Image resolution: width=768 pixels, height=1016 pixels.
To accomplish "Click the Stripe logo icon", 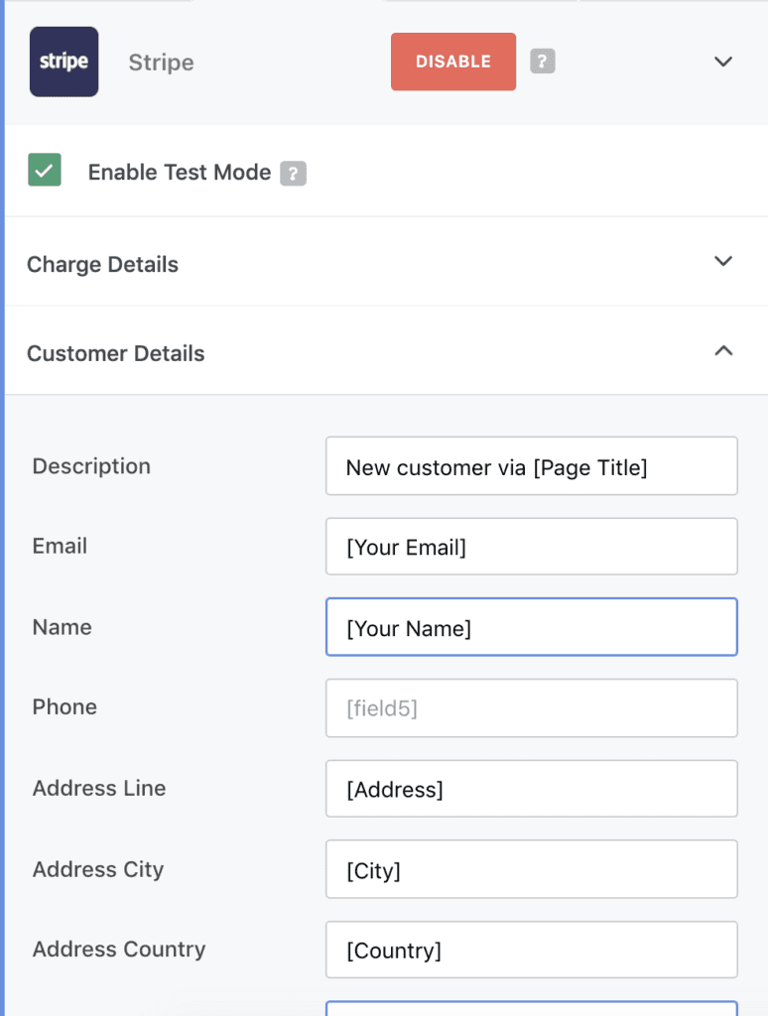I will pyautogui.click(x=64, y=62).
